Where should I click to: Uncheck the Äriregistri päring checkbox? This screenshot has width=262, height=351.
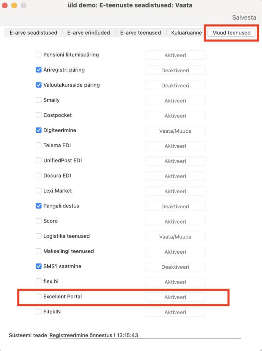pyautogui.click(x=39, y=70)
